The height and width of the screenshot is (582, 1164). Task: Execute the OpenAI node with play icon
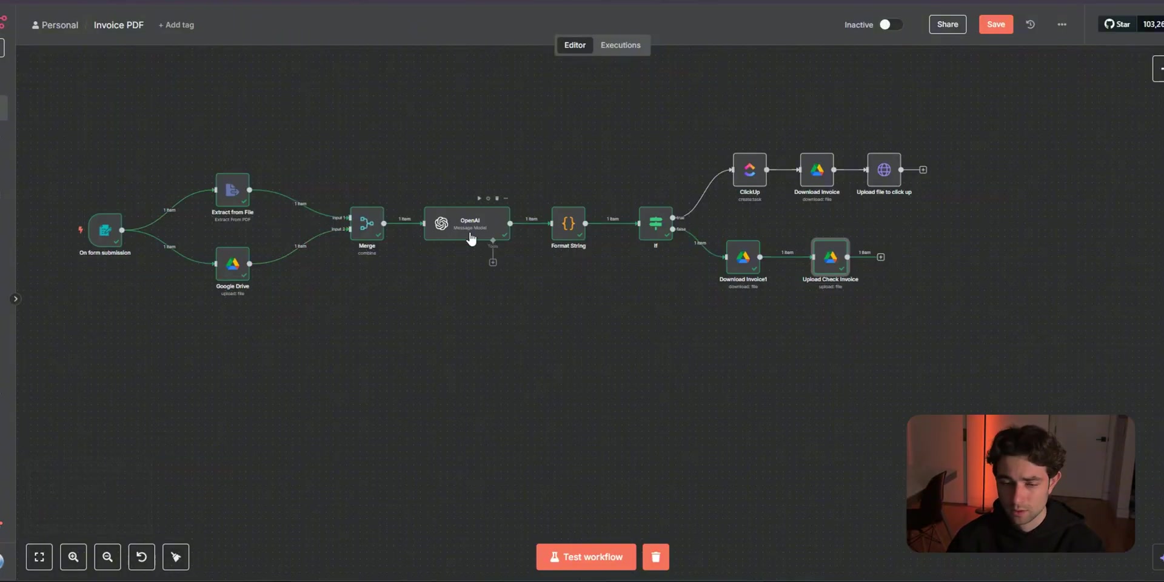click(x=479, y=198)
